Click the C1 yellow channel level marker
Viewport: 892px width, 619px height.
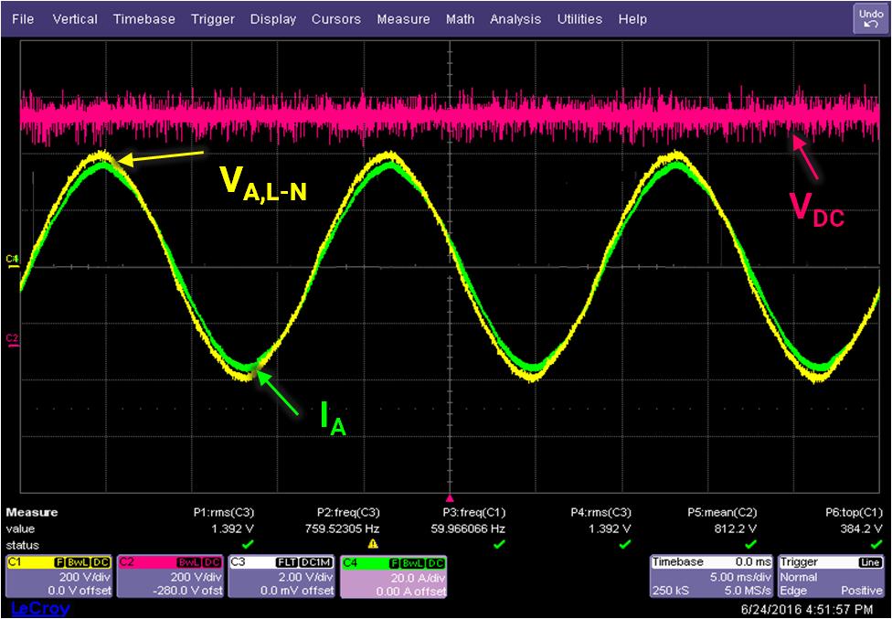(13, 261)
